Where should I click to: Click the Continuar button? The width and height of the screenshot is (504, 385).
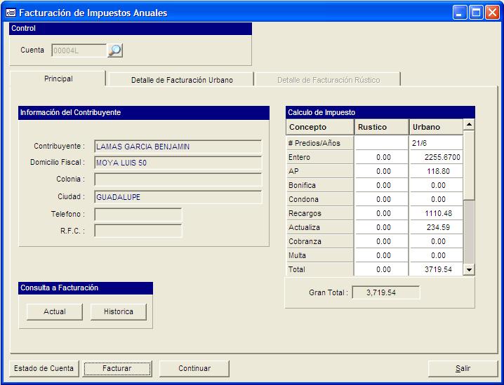click(194, 368)
